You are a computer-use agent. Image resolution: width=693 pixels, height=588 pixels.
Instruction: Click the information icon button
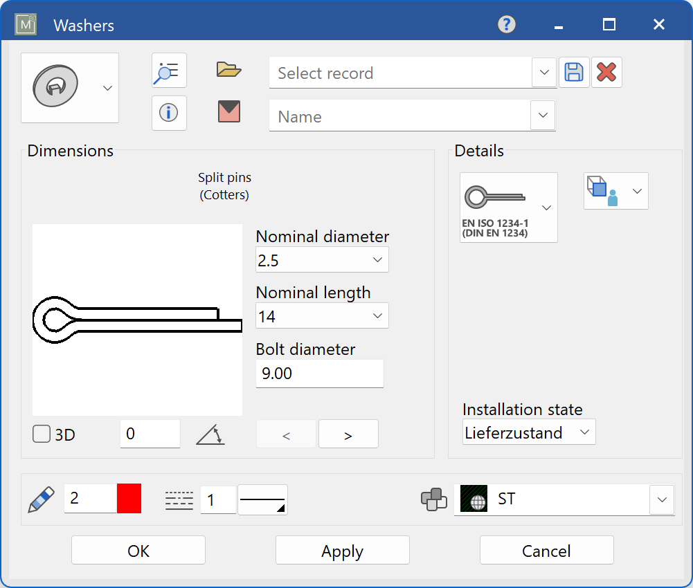tap(169, 113)
